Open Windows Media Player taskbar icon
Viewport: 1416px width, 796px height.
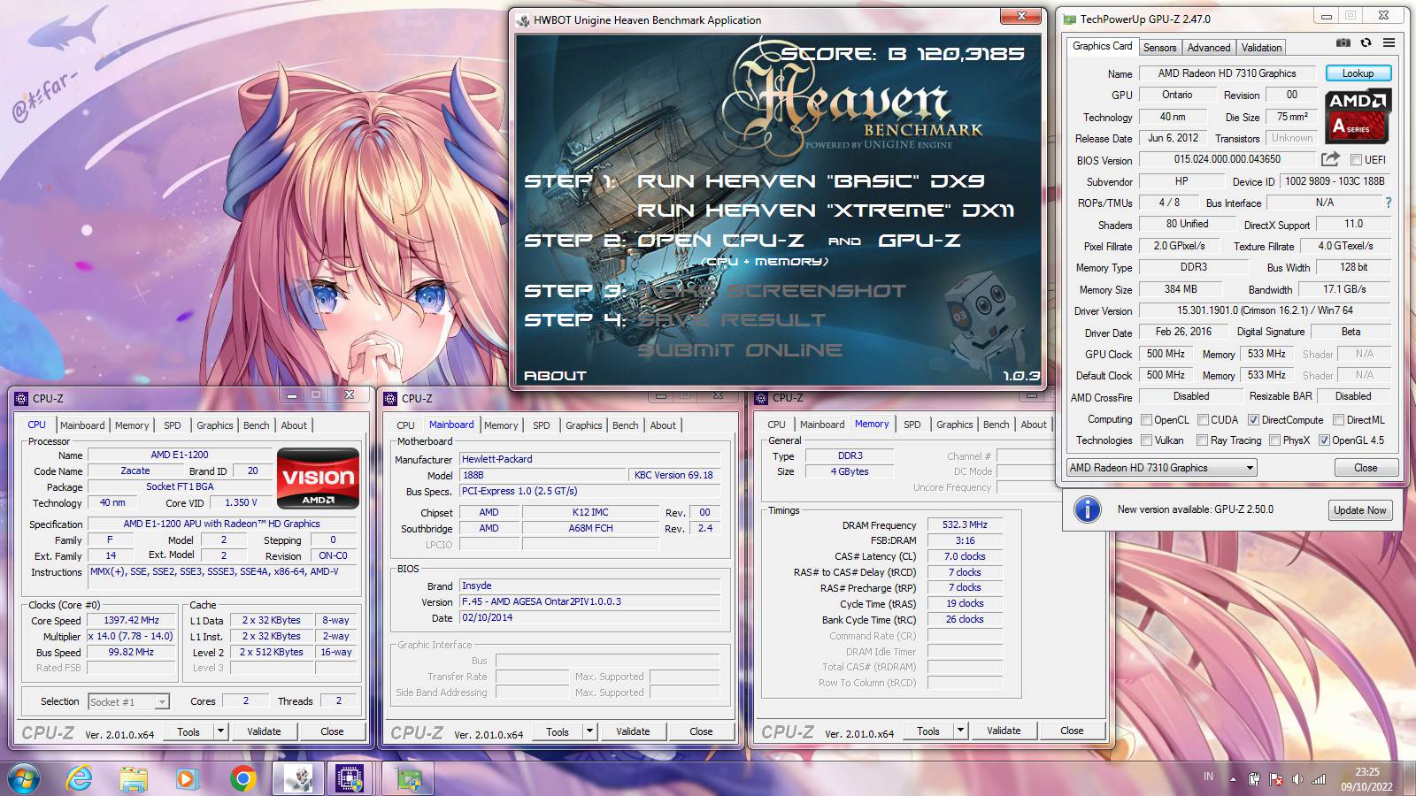point(186,778)
